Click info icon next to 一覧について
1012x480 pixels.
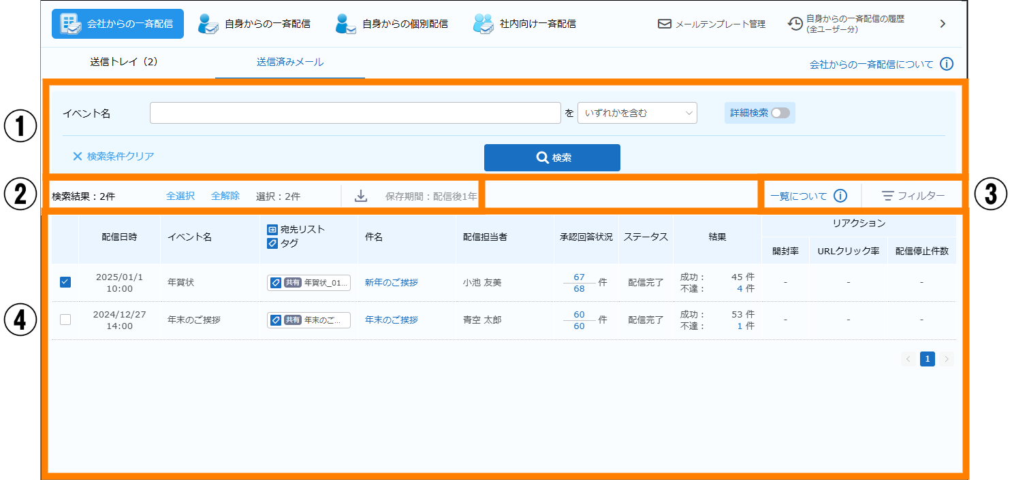(x=840, y=196)
